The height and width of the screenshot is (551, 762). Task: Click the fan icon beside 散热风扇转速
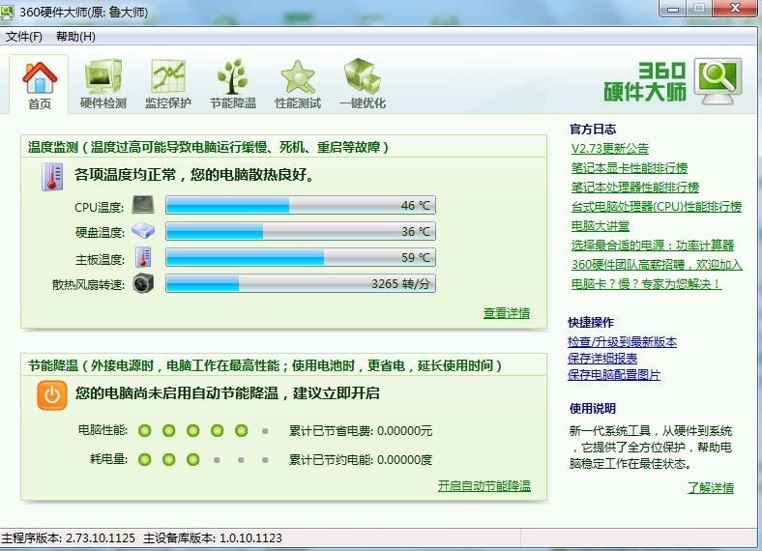pos(143,284)
